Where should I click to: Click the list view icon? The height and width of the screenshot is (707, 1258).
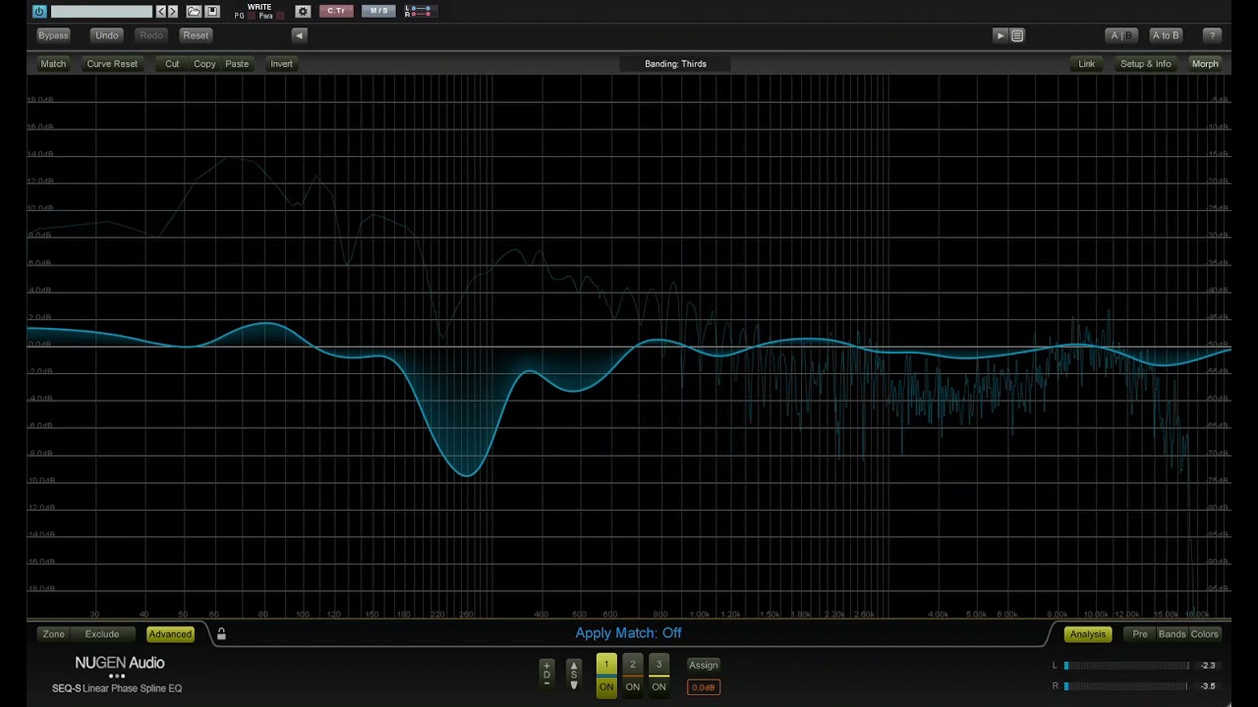click(1017, 35)
